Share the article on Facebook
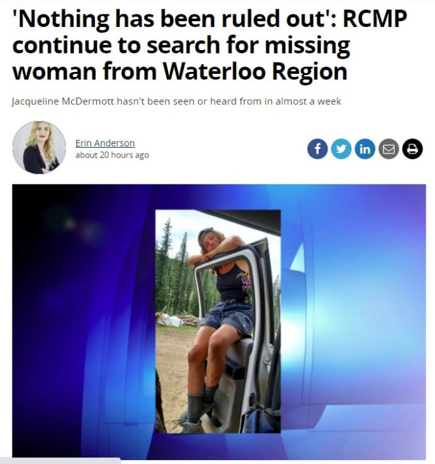 (x=317, y=149)
